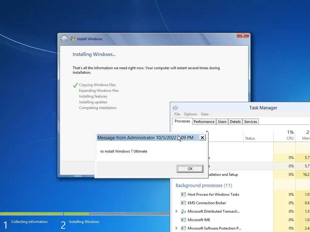
Task: Click the green checkmark beside Copying Windows files
Action: tap(75, 85)
